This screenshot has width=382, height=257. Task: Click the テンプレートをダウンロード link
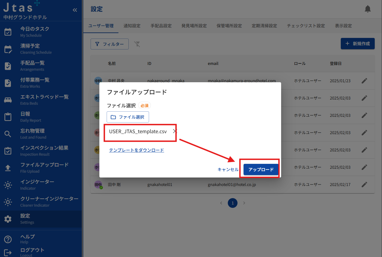(x=136, y=150)
